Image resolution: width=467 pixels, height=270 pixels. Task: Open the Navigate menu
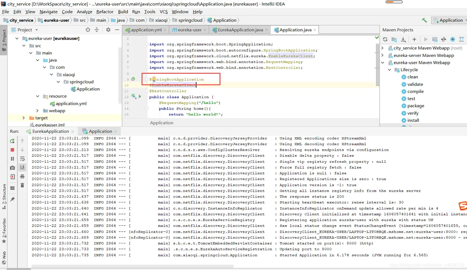pos(48,12)
